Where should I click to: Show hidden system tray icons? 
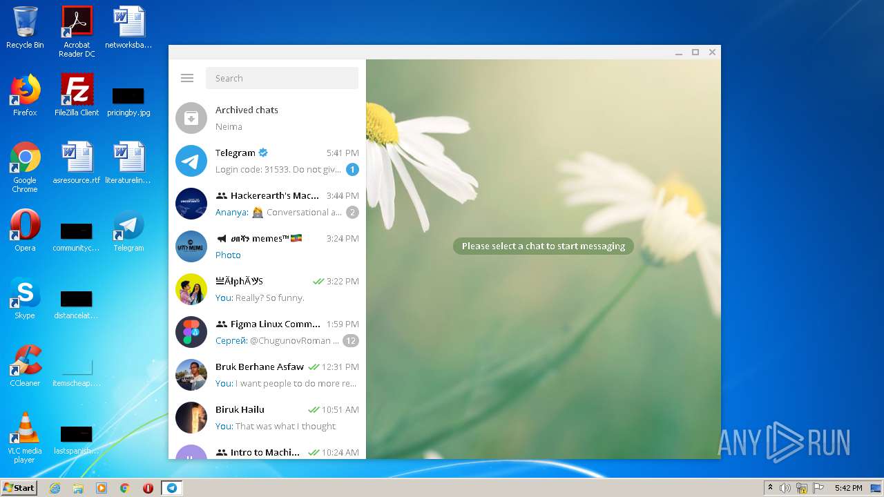coord(770,487)
